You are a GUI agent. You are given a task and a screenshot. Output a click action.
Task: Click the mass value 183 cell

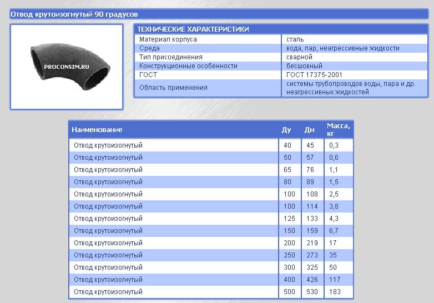coord(335,292)
